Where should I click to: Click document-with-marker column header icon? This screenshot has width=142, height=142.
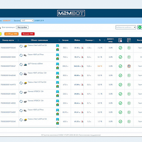[x=120, y=40]
